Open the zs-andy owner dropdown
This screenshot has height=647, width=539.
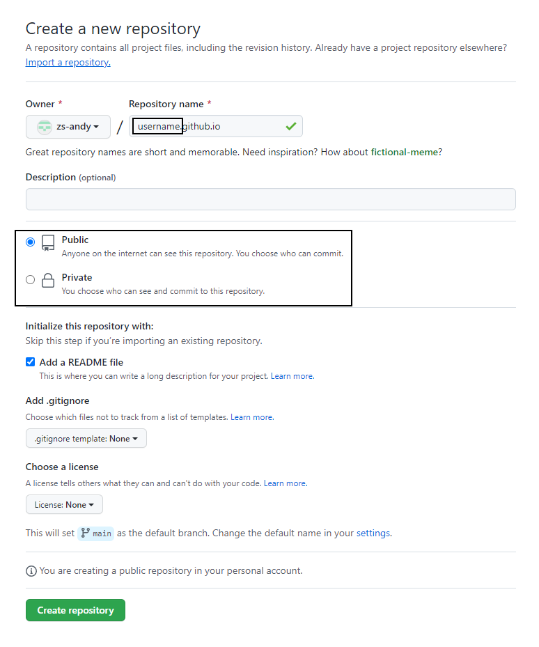[68, 127]
